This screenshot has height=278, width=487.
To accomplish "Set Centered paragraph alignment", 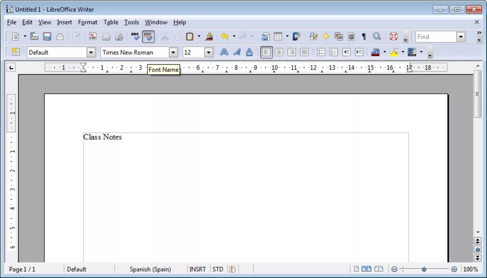I will (x=279, y=52).
